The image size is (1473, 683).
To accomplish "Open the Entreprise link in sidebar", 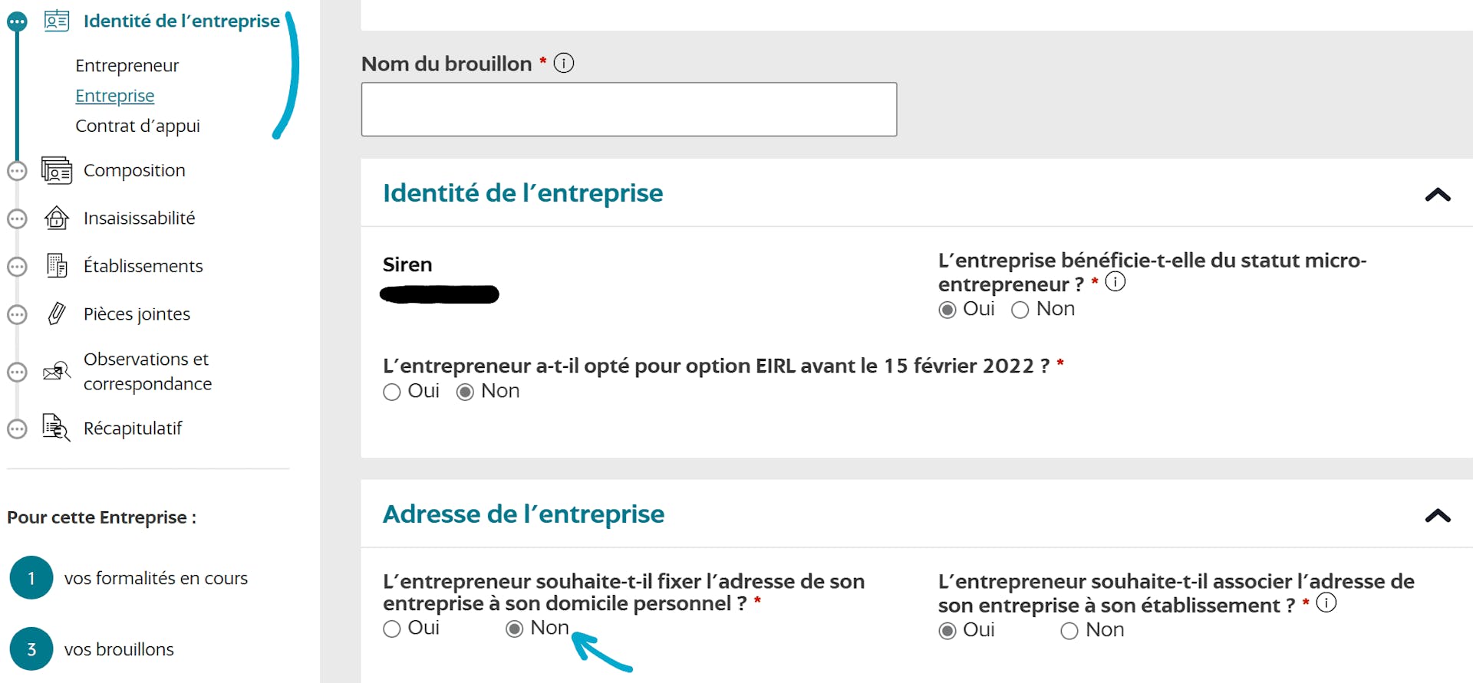I will click(114, 95).
